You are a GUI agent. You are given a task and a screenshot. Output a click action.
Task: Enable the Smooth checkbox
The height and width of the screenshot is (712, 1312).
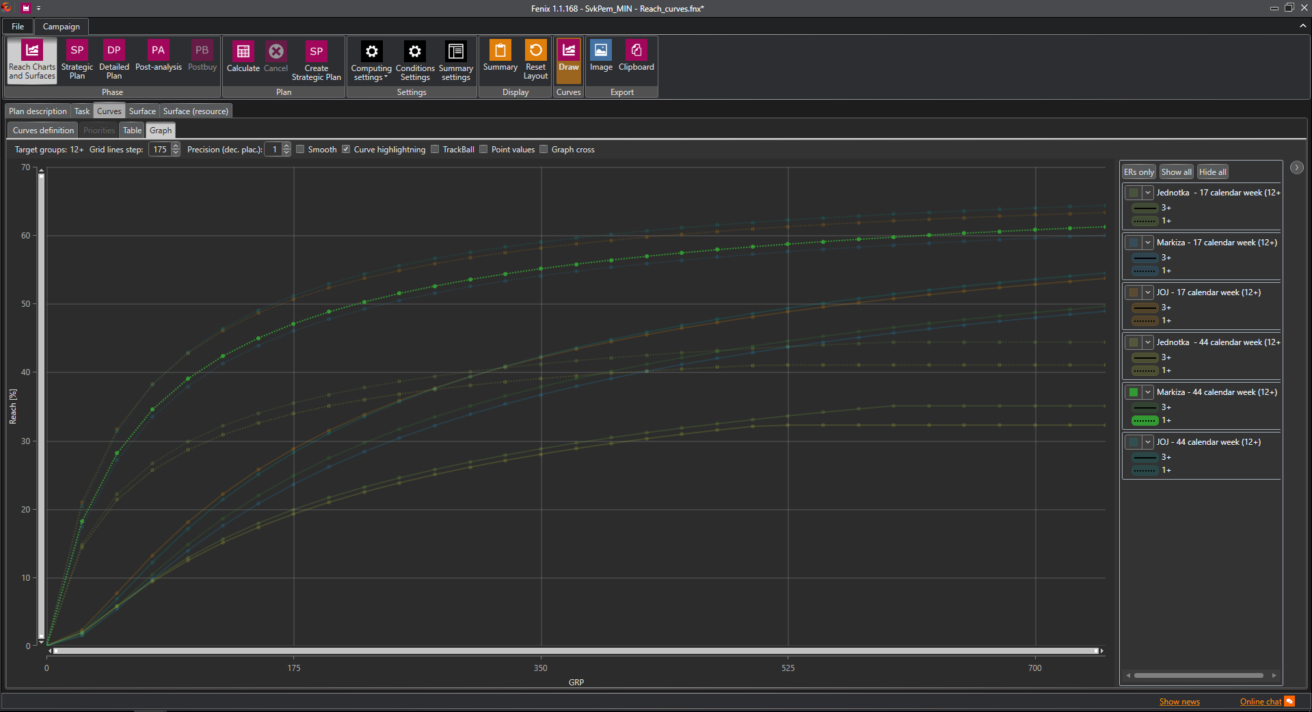click(300, 150)
